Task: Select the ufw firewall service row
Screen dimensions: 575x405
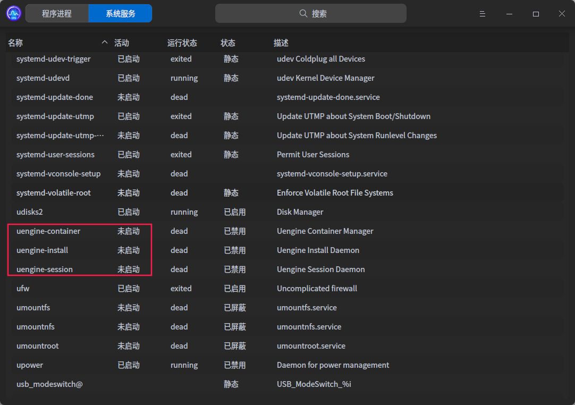Action: (x=23, y=289)
